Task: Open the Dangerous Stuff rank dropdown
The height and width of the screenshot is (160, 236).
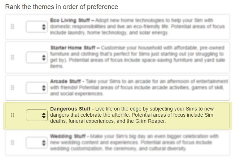Action: pyautogui.click(x=37, y=115)
